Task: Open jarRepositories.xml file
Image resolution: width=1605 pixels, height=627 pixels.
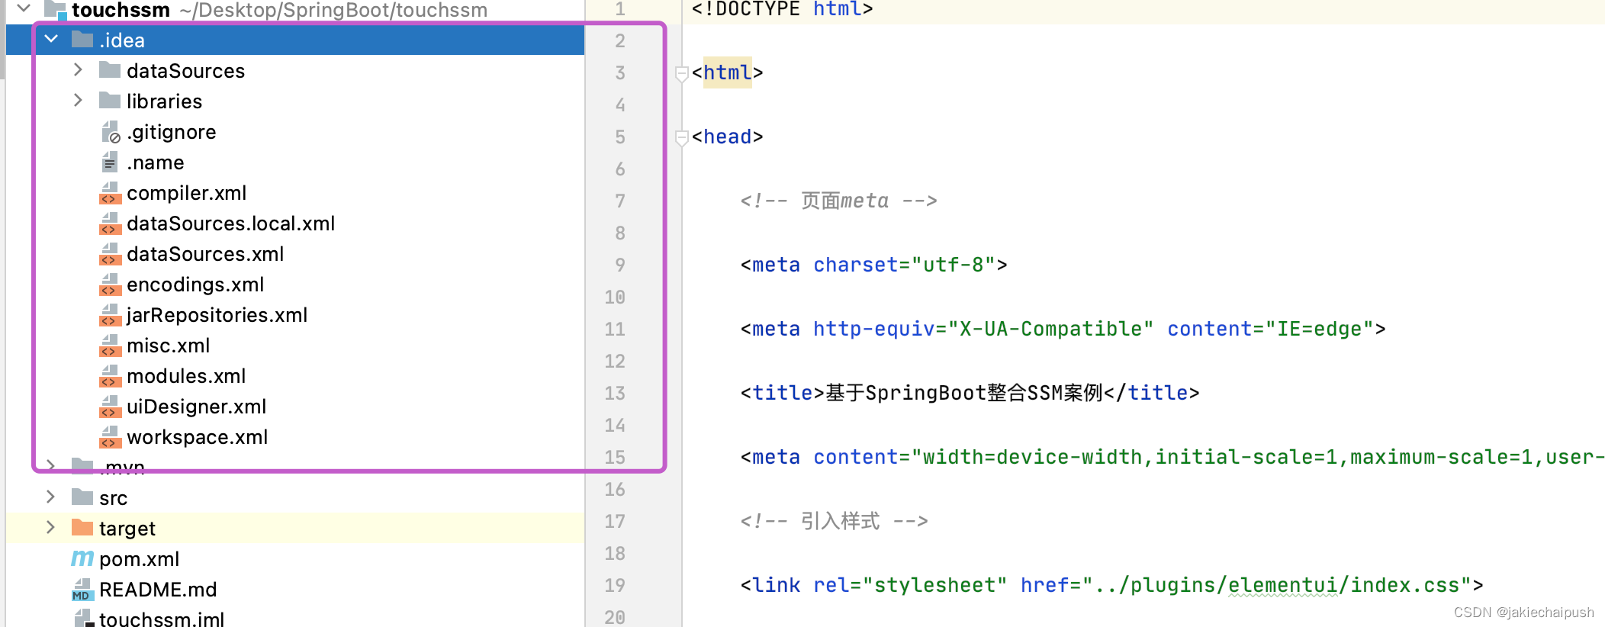Action: pos(217,315)
